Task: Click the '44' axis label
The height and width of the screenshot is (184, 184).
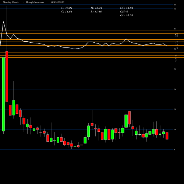Action: tap(175, 9)
